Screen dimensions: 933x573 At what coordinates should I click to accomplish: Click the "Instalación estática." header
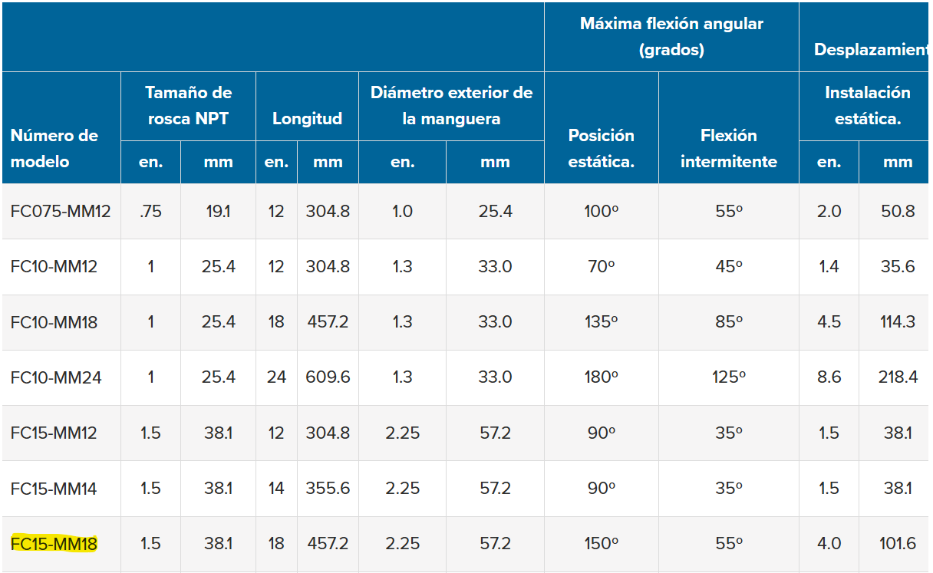(867, 106)
